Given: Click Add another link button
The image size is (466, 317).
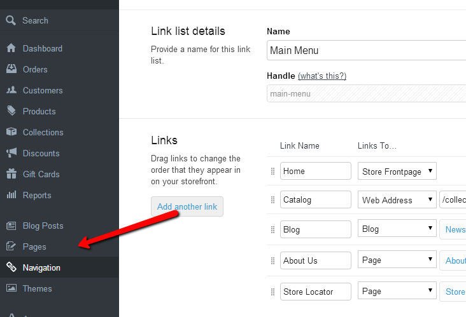Looking at the screenshot, I should click(x=187, y=206).
